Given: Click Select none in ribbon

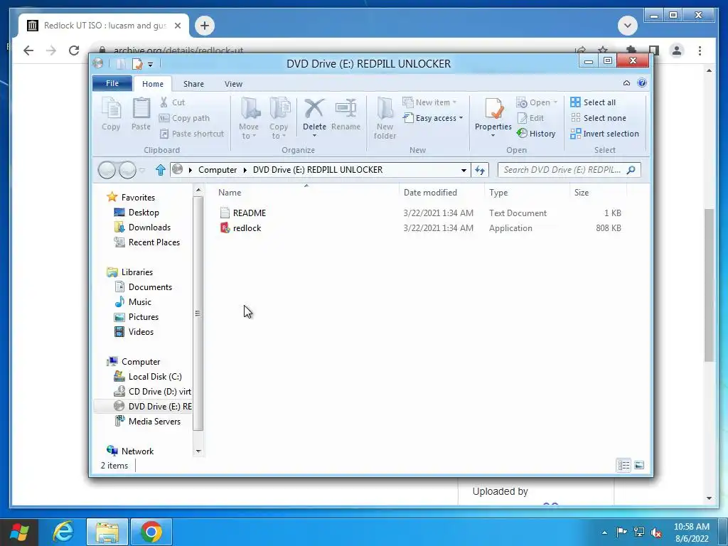Looking at the screenshot, I should pos(598,118).
